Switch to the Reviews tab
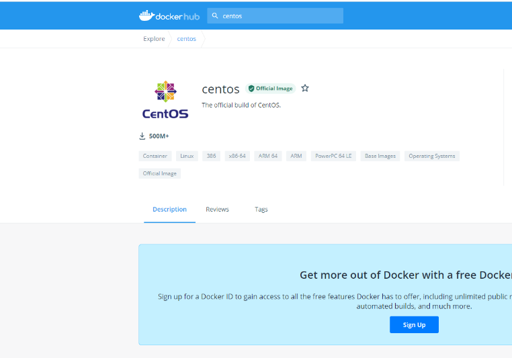 click(x=217, y=210)
